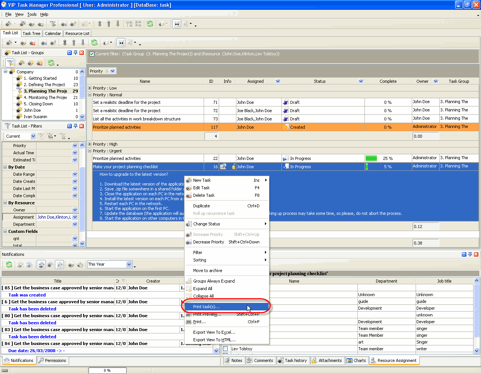Screen dimensions: 481x374
Task: Open the Charts tab
Action: click(x=356, y=360)
